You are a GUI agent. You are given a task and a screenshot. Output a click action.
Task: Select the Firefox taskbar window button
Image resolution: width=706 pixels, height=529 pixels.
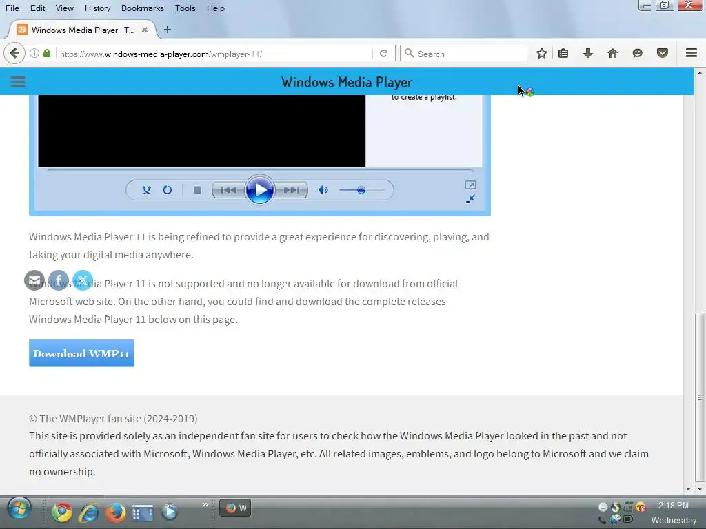tap(235, 508)
